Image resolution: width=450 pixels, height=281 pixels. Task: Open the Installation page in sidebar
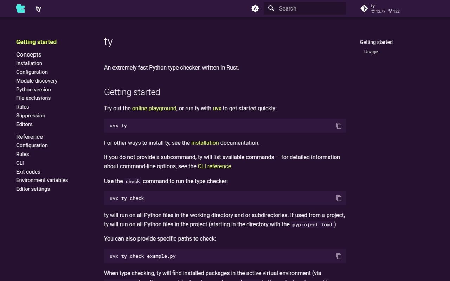[x=29, y=63]
